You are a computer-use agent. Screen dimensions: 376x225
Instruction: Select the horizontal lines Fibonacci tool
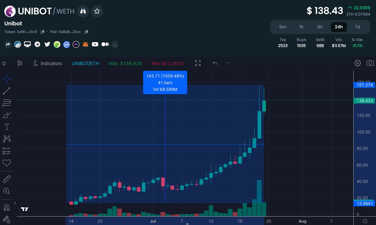pyautogui.click(x=7, y=103)
